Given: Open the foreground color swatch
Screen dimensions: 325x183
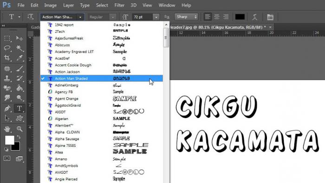Looking at the screenshot, I should click(10, 140).
